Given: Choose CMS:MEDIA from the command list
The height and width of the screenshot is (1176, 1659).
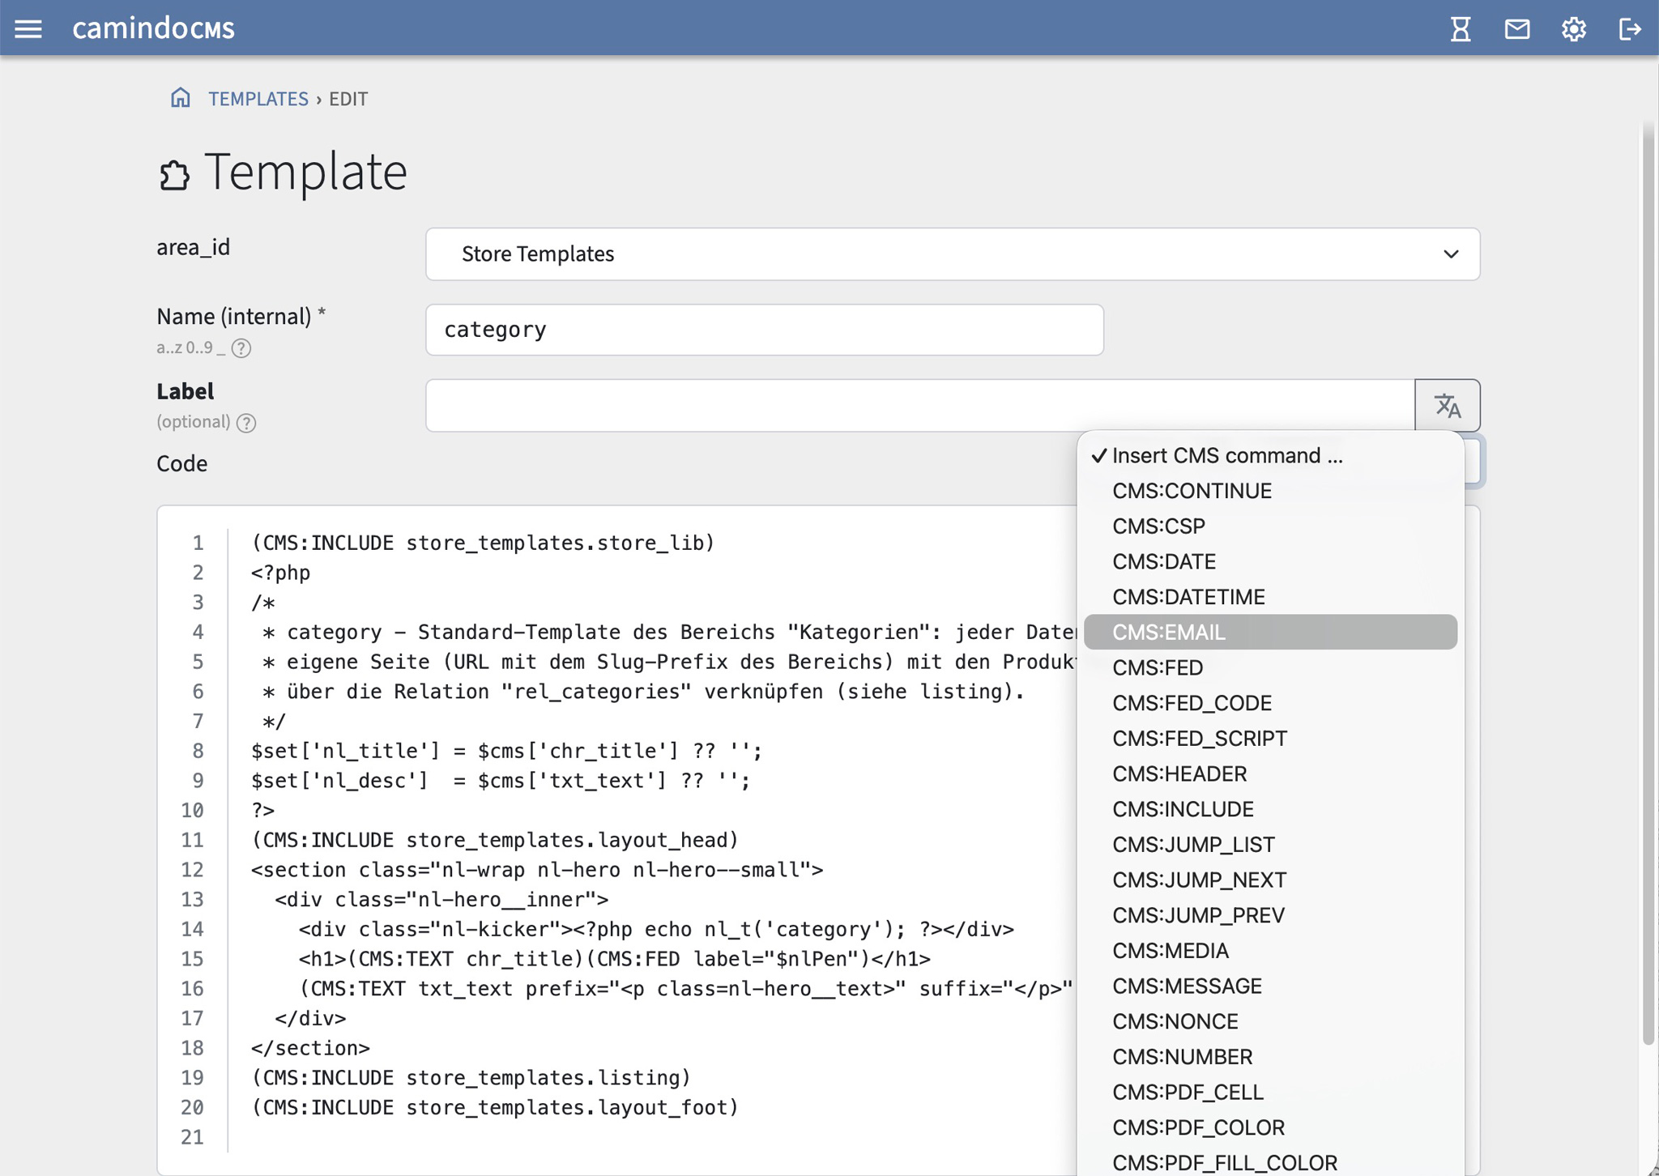Looking at the screenshot, I should pyautogui.click(x=1270, y=951).
